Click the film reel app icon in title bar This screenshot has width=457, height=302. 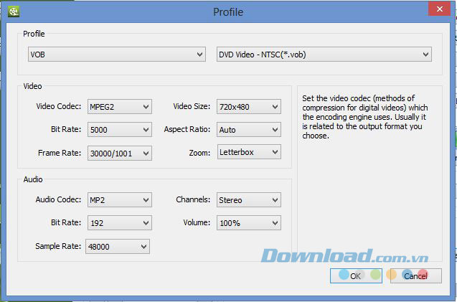[14, 11]
